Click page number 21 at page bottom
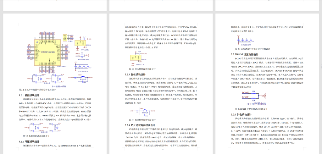 [269, 150]
